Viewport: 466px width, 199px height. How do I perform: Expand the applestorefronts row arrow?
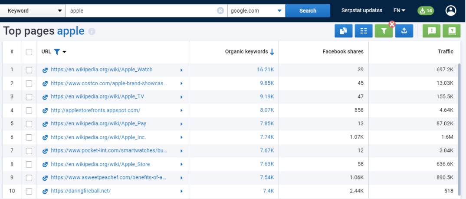click(x=181, y=111)
